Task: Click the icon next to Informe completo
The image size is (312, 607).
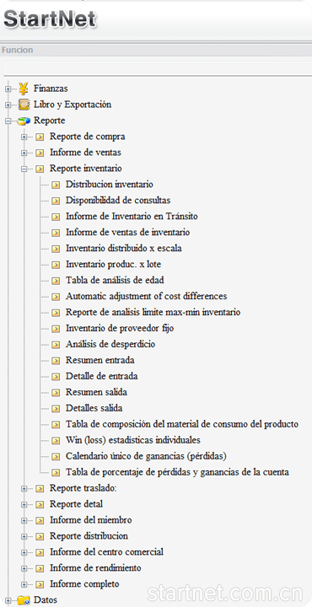Action: [40, 584]
